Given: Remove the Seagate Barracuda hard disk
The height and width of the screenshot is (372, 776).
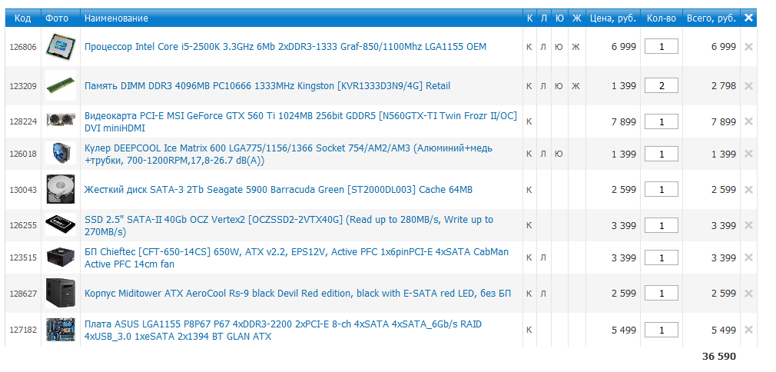Looking at the screenshot, I should (748, 190).
